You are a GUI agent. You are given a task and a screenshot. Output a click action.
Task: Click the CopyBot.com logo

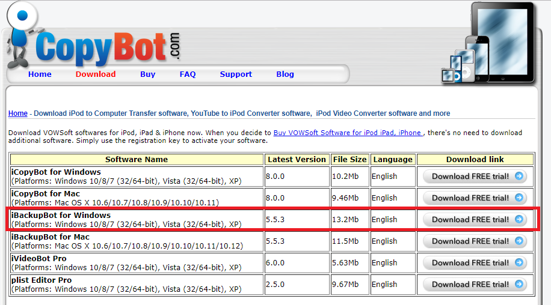pyautogui.click(x=108, y=49)
